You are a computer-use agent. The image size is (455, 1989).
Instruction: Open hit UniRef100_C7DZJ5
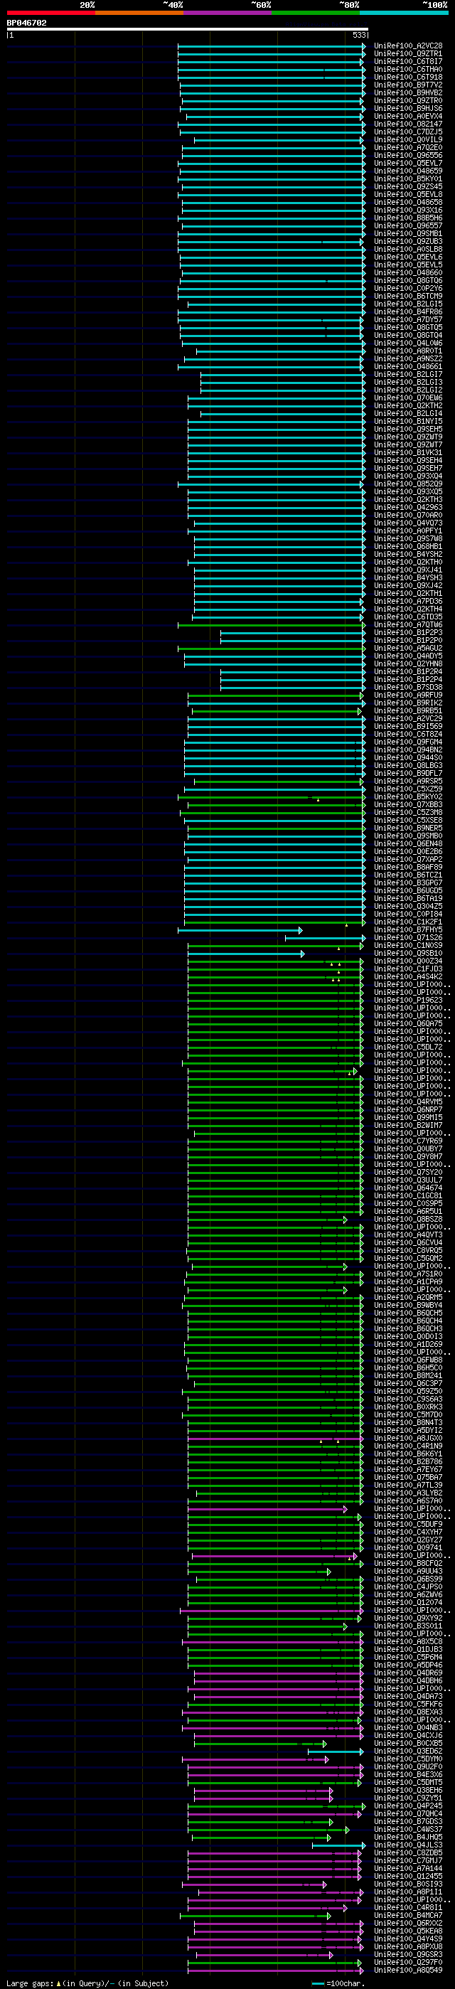[409, 132]
